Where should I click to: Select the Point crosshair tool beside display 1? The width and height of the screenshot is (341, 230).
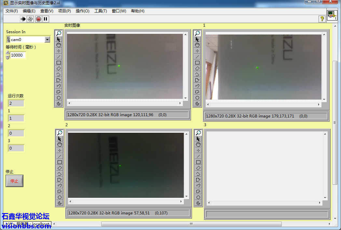click(x=197, y=51)
